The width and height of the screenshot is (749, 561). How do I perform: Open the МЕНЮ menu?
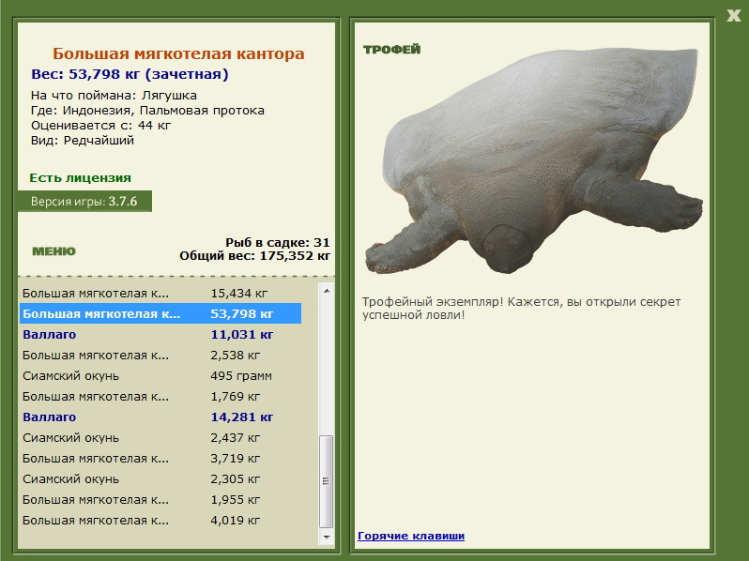point(54,251)
